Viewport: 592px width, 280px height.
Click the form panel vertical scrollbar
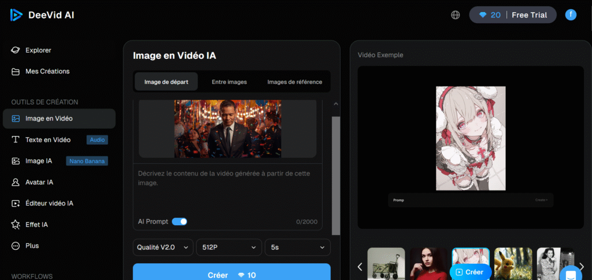(x=335, y=173)
